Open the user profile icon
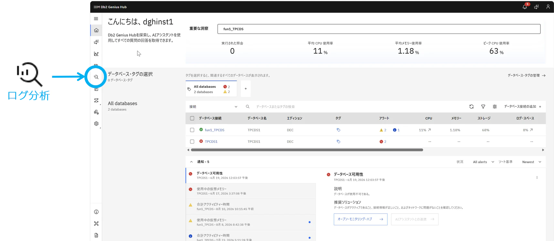 point(548,7)
